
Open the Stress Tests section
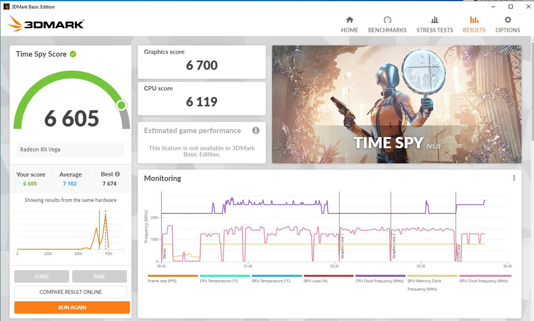(x=435, y=24)
